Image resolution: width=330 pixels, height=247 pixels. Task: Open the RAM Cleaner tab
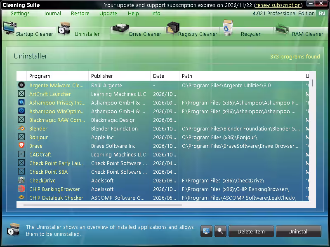(301, 30)
